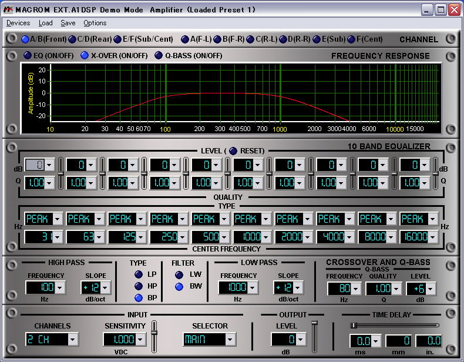This screenshot has height=362, width=464.
Task: Open the Q-Bass quality dropdown
Action: coord(396,289)
